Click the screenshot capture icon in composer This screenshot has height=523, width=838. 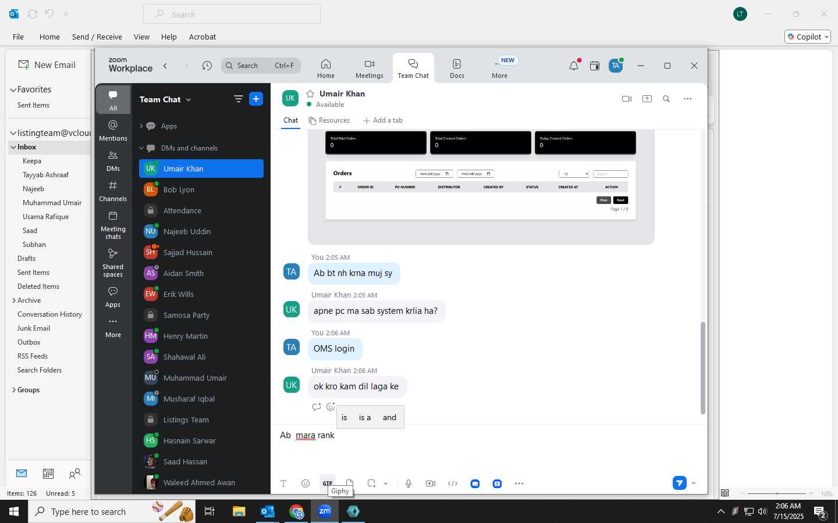(371, 483)
